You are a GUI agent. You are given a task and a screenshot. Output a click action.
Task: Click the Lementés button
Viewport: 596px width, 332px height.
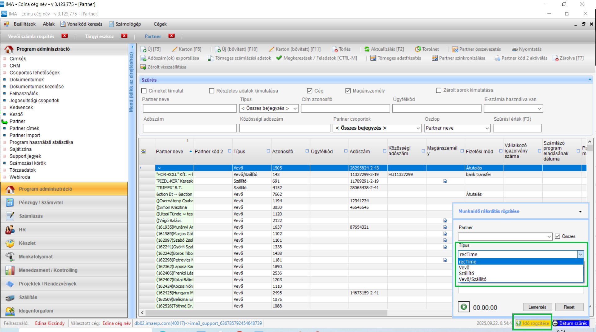(x=537, y=307)
